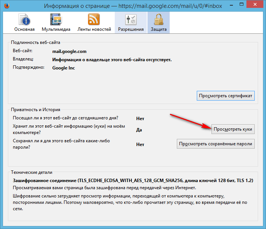Select the Защита padlock icon
Viewport: 266px width, 229px height.
(x=159, y=19)
